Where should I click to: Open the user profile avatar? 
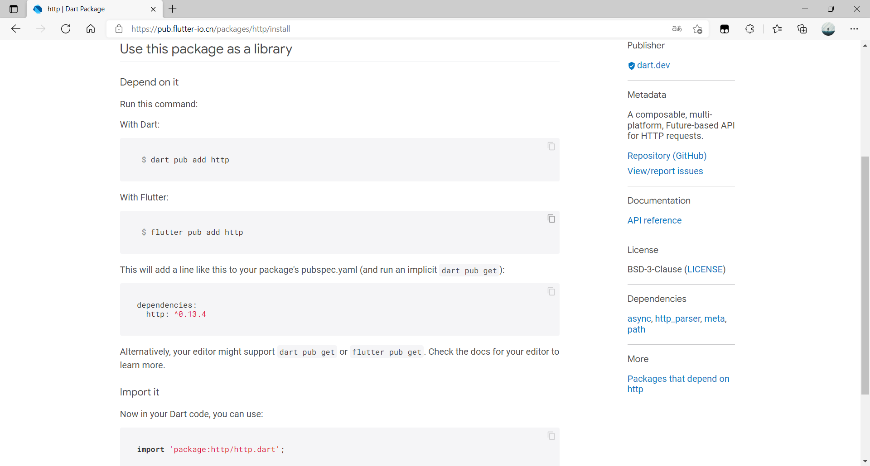(x=828, y=29)
